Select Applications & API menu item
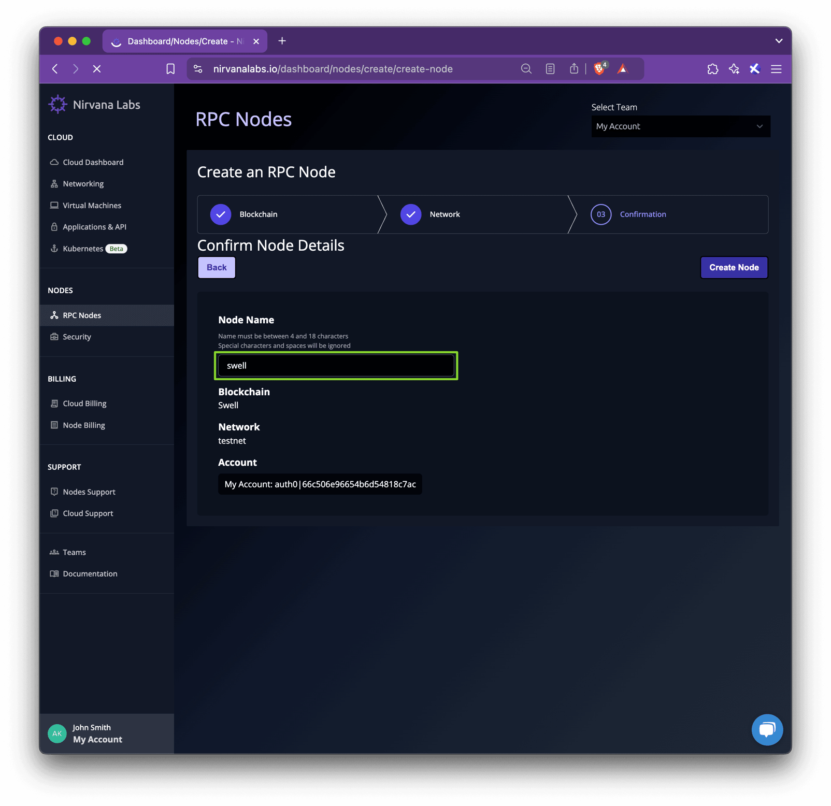This screenshot has height=806, width=831. pos(95,227)
